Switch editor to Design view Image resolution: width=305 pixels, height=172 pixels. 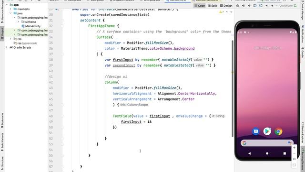226,6
